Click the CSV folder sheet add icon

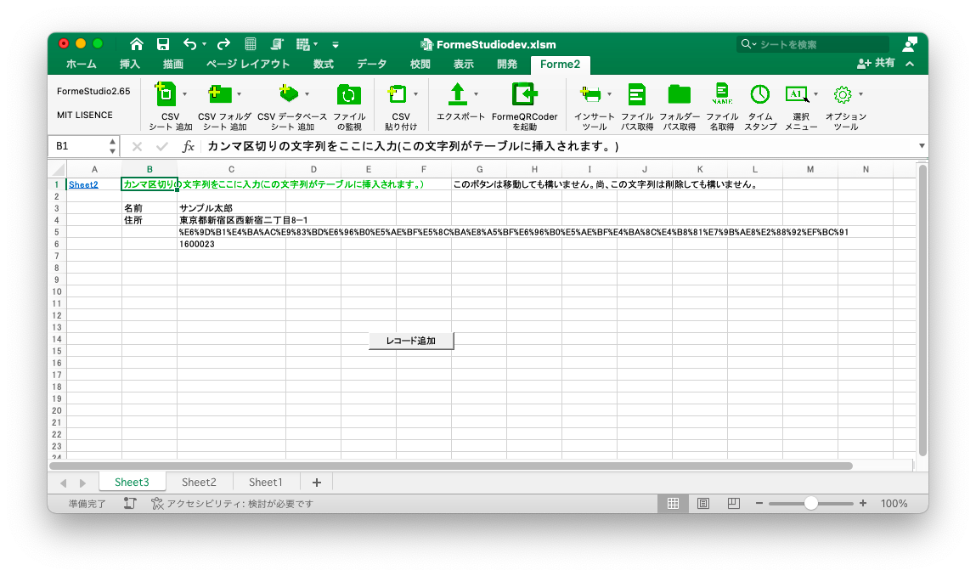pyautogui.click(x=220, y=93)
